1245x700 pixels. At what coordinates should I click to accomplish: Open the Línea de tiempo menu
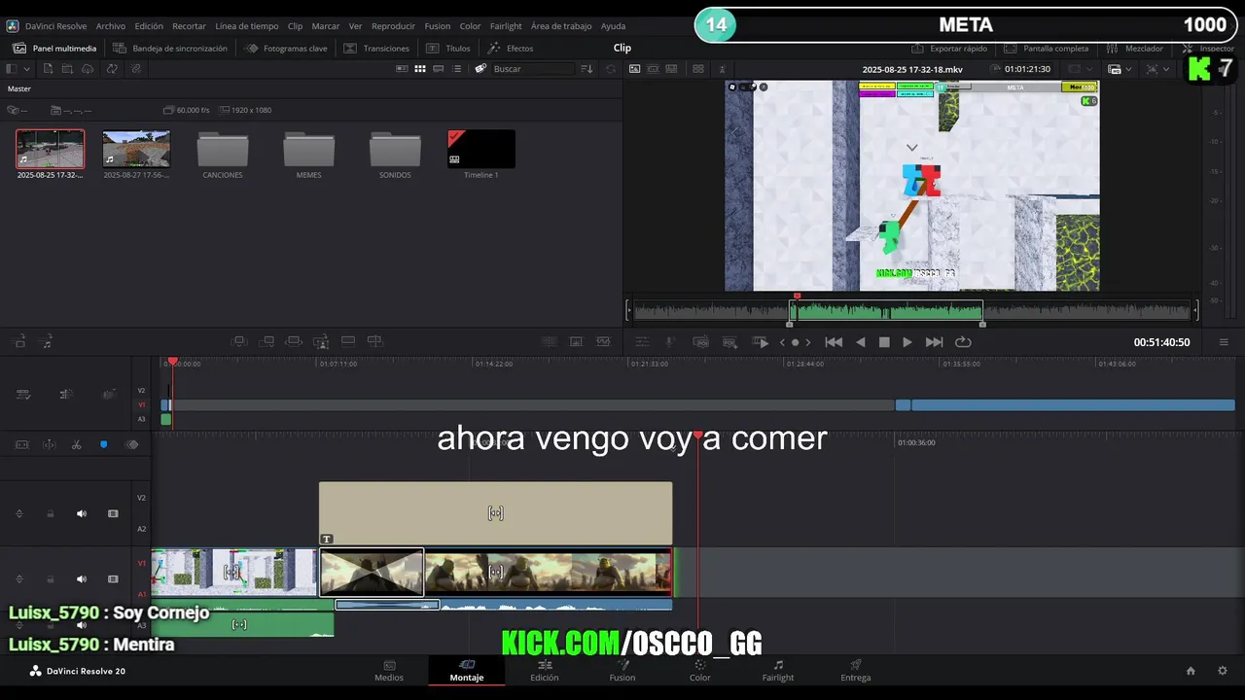point(246,26)
